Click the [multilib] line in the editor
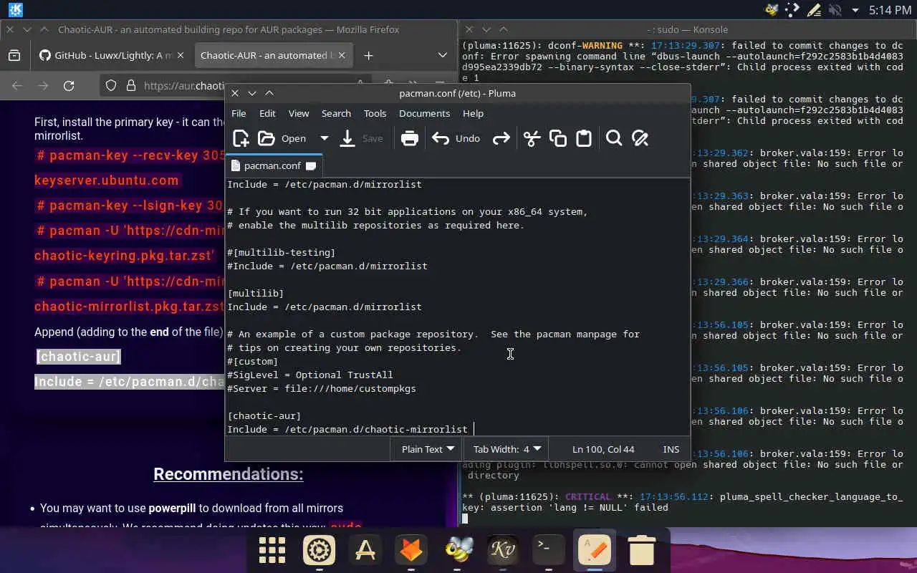This screenshot has width=917, height=573. pos(256,293)
